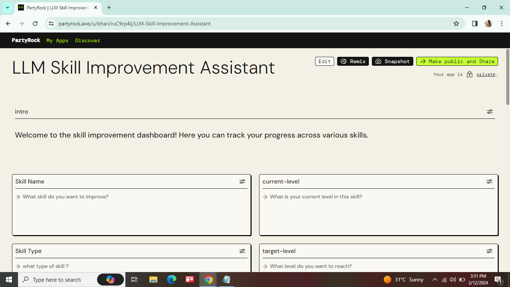The image size is (510, 287).
Task: Open Windows Start menu
Action: [x=9, y=280]
